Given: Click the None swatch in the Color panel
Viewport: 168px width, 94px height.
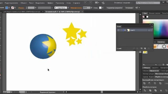Looking at the screenshot, I should [x=144, y=17].
